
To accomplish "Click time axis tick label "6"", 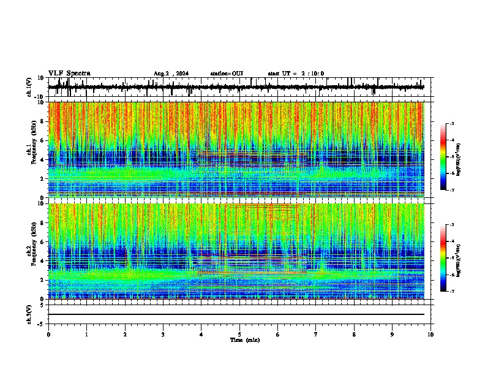I will coord(278,335).
